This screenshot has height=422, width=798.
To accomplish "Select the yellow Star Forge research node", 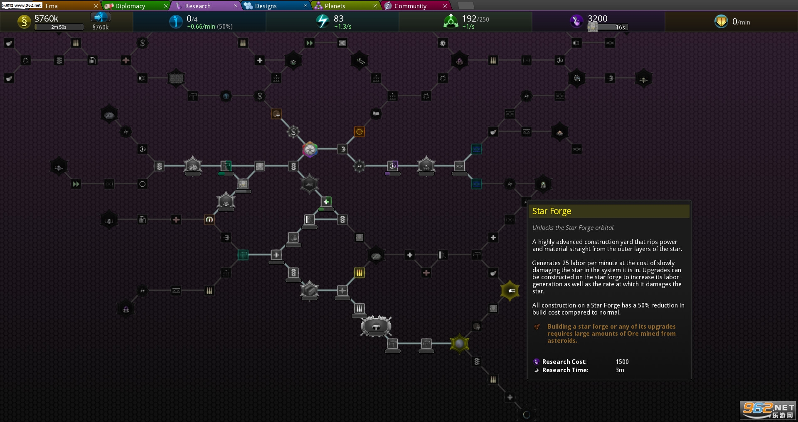I will tap(510, 290).
